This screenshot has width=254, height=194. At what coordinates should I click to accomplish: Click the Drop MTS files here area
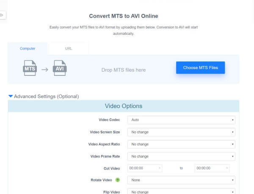point(124,70)
